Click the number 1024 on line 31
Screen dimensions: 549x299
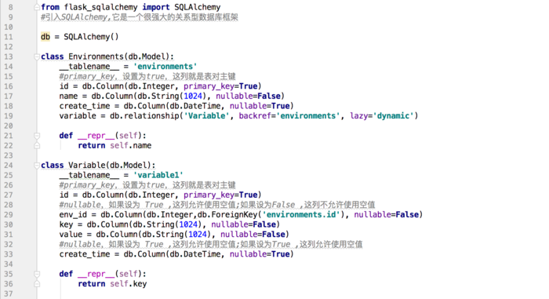point(198,234)
